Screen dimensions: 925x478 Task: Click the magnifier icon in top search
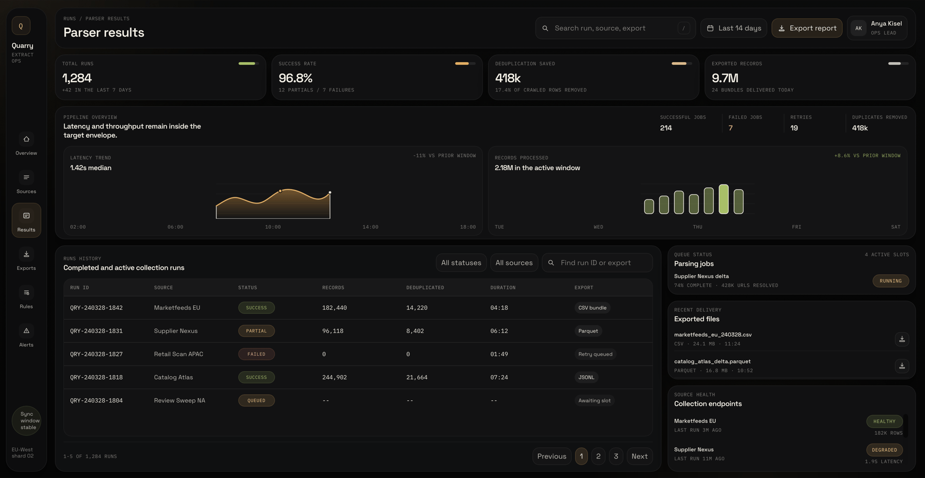(545, 28)
